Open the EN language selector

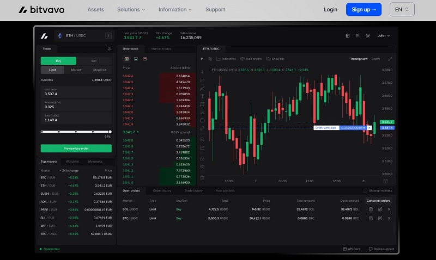[x=402, y=9]
